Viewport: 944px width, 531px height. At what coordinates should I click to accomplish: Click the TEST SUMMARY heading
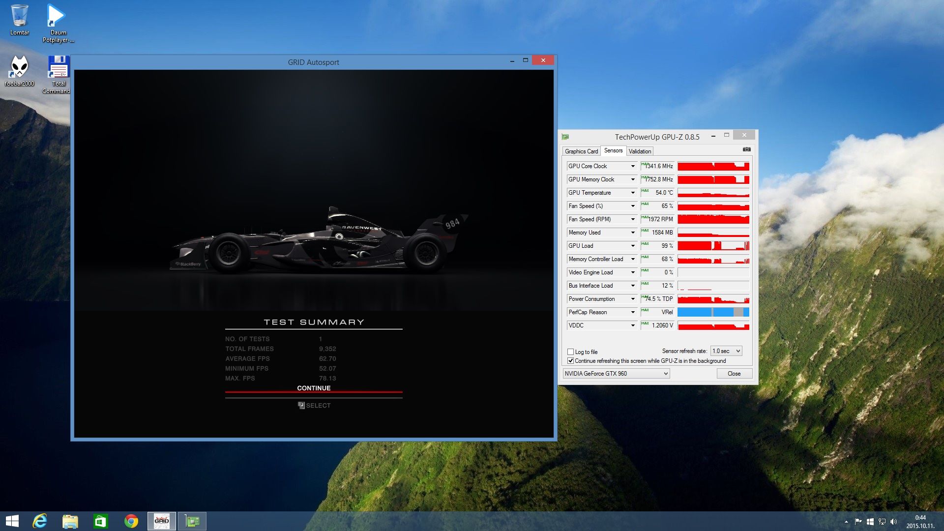pos(314,323)
